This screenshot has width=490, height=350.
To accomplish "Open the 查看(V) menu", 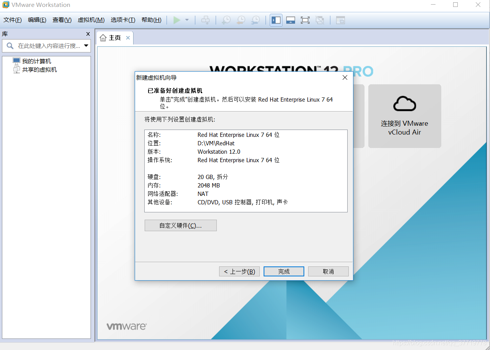I will [62, 20].
